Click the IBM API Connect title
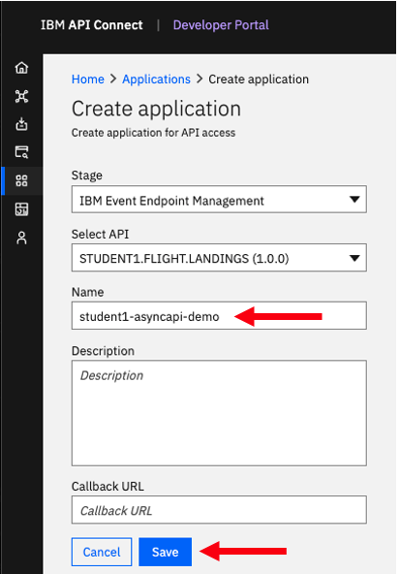Image resolution: width=400 pixels, height=574 pixels. [x=92, y=25]
